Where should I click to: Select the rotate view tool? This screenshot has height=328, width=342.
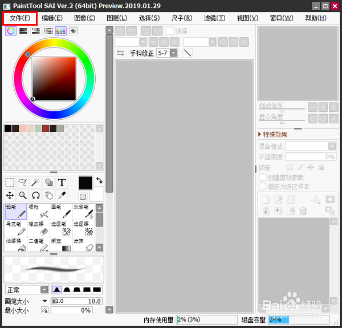(35, 195)
